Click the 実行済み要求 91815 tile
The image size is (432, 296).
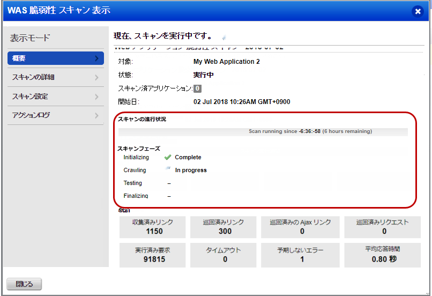tap(153, 255)
